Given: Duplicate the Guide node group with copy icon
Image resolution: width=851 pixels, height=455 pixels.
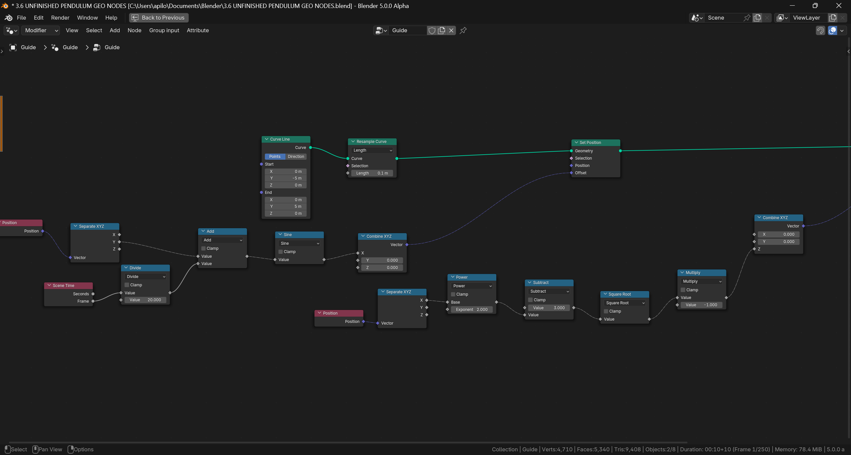Looking at the screenshot, I should coord(441,31).
